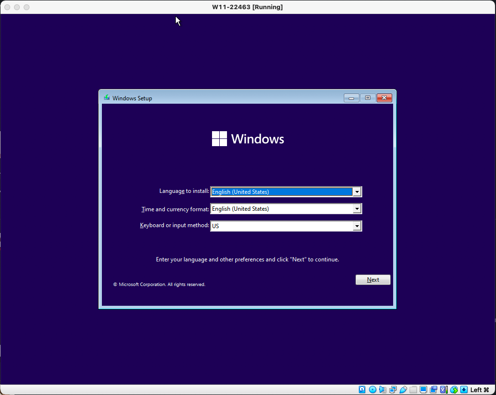Open the audio status indicator

tap(383, 390)
